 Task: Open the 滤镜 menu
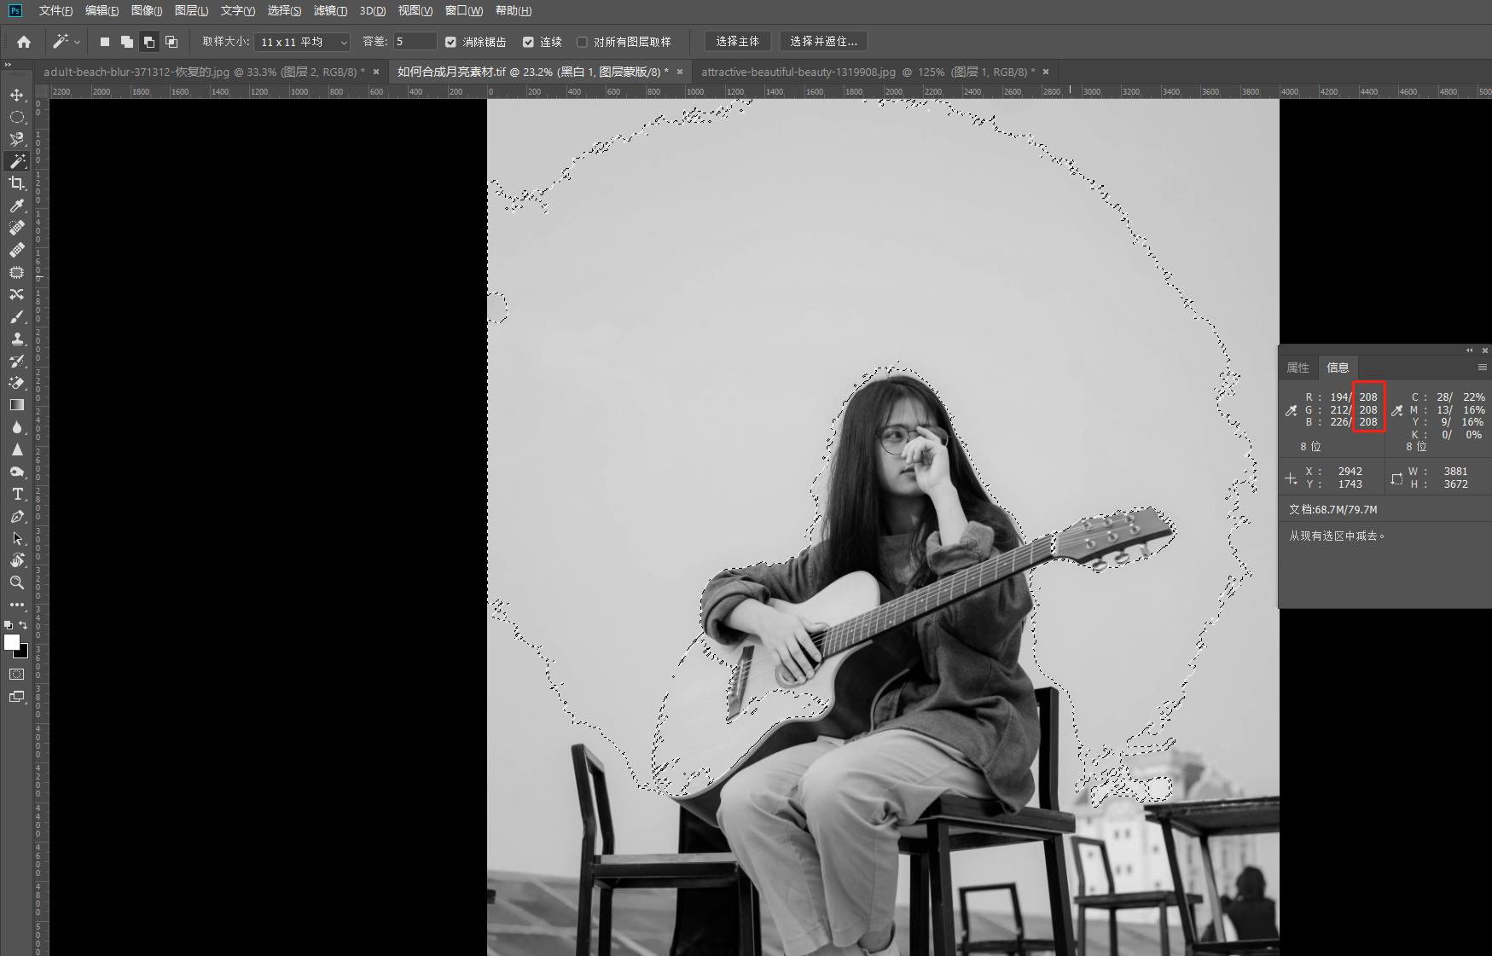[x=330, y=10]
